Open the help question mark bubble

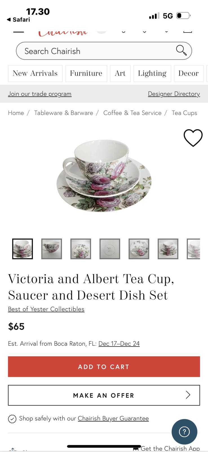point(184,432)
